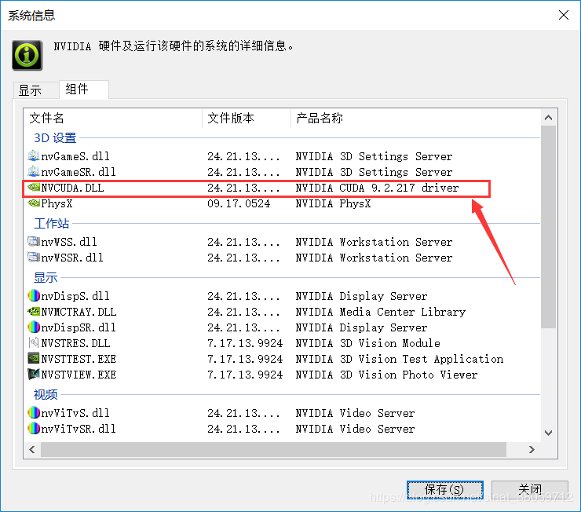The image size is (581, 512).
Task: Click the 保存(S) button
Action: pos(444,490)
